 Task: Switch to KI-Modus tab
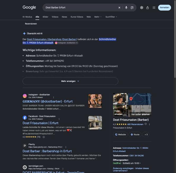27,17
